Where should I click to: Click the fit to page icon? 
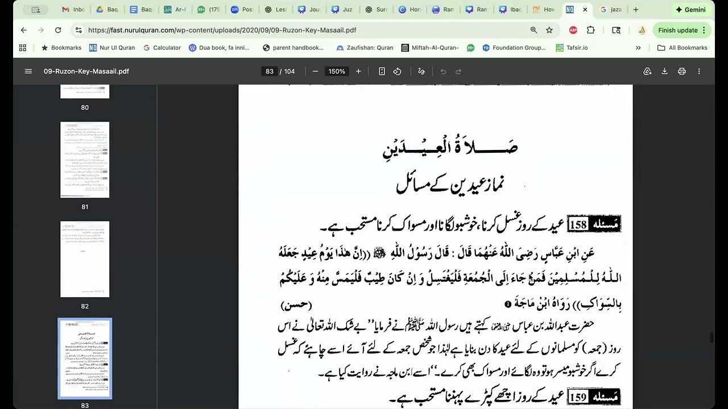pos(382,71)
